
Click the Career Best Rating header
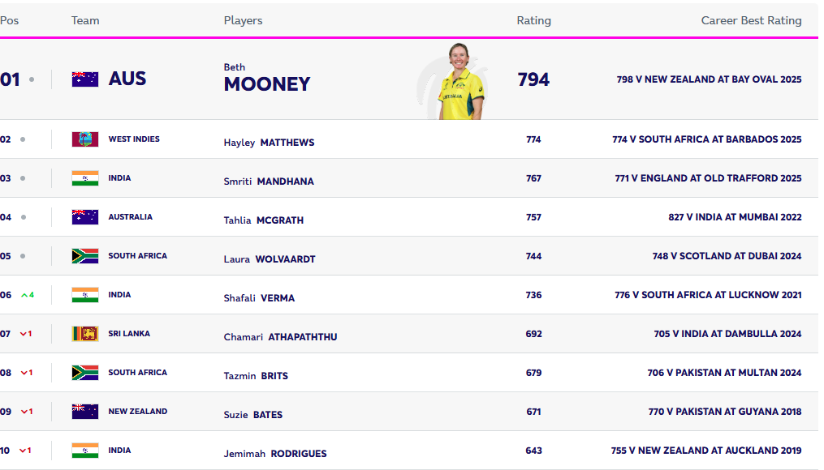751,20
